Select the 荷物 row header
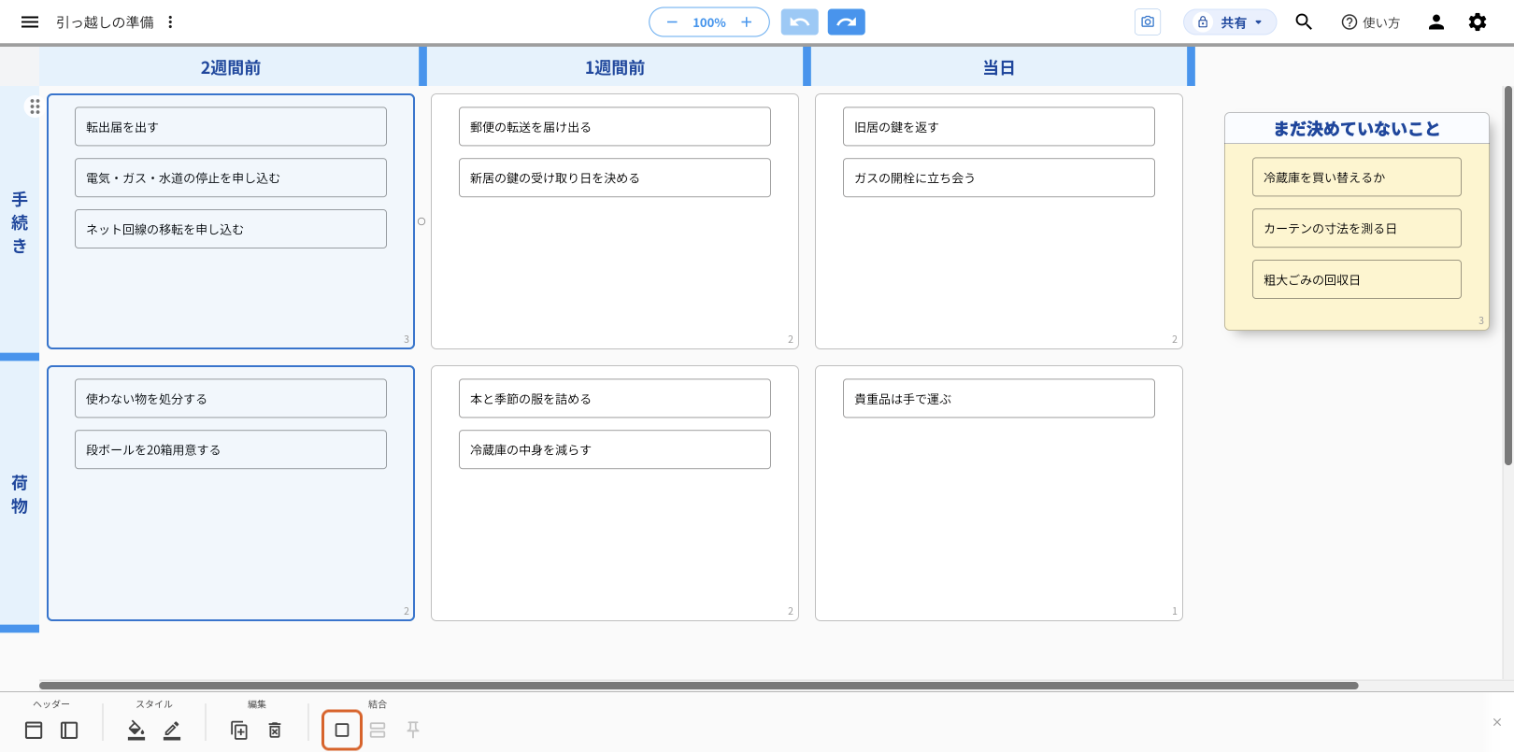1514x752 pixels. pos(20,494)
